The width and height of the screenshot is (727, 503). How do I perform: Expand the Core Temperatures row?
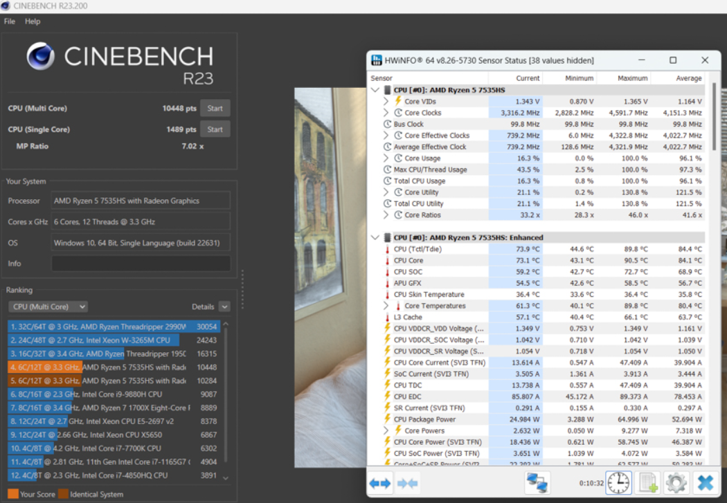[386, 306]
